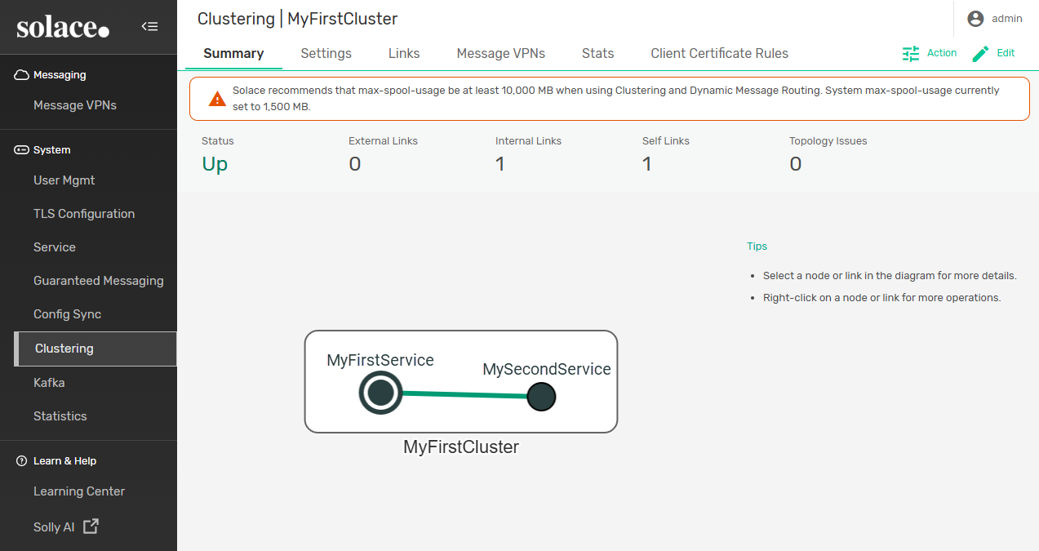Go to Guaranteed Messaging section
This screenshot has height=551, width=1039.
click(x=98, y=281)
